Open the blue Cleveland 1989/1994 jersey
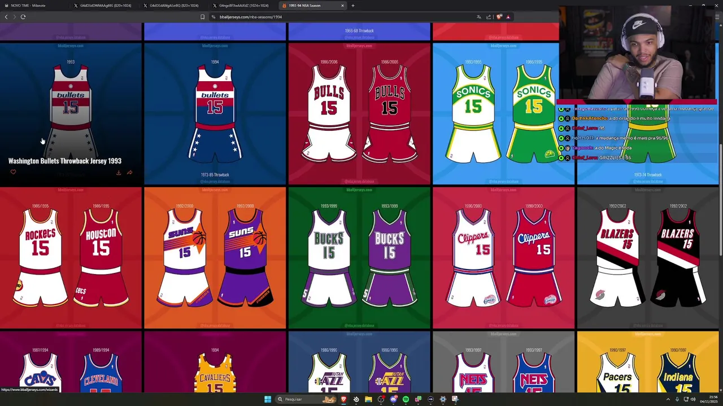 point(101,372)
